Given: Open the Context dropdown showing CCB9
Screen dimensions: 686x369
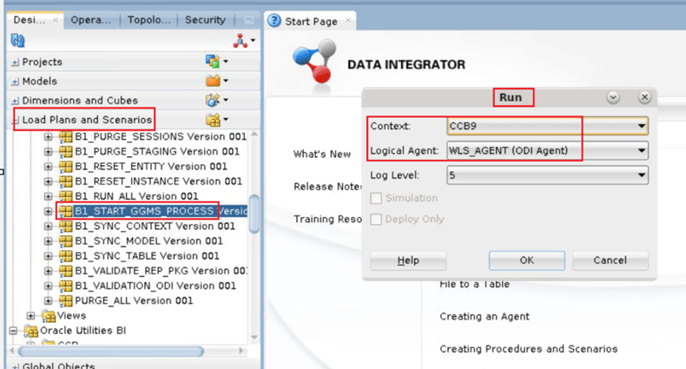Looking at the screenshot, I should point(547,126).
